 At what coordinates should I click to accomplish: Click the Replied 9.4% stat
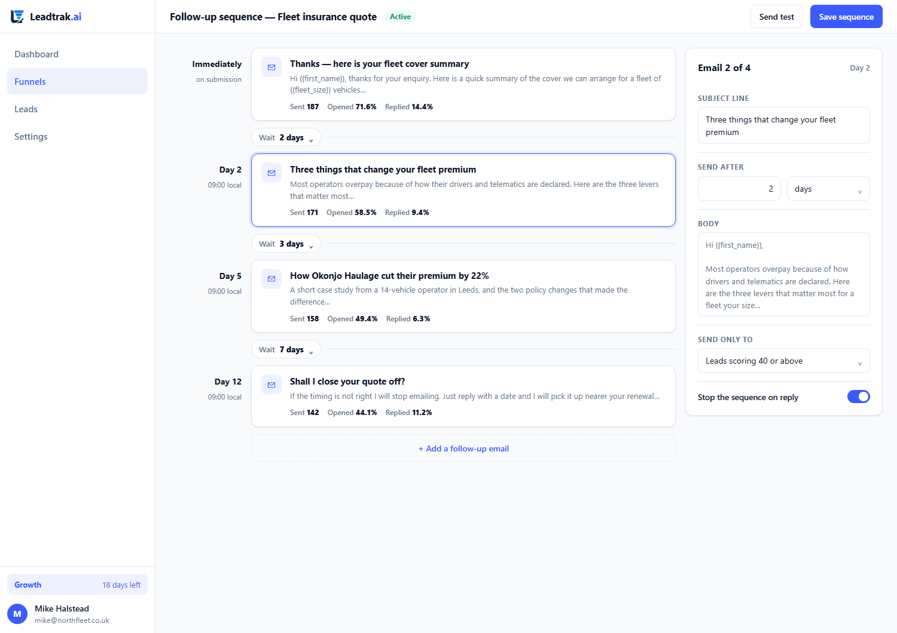pos(407,213)
